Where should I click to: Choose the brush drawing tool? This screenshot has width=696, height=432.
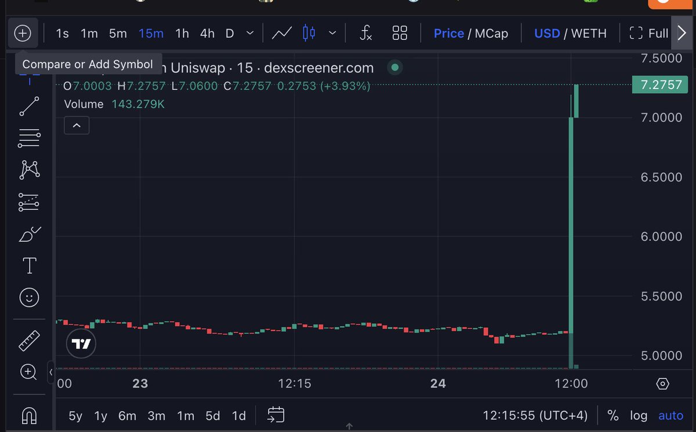tap(29, 234)
